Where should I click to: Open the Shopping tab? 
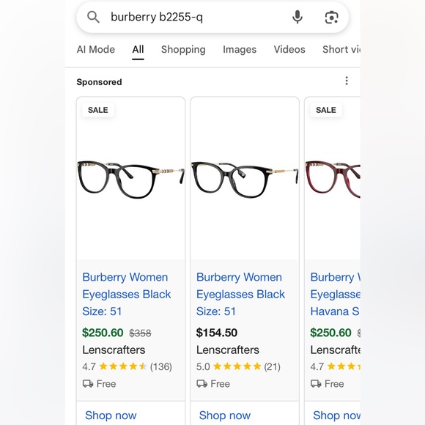pos(183,50)
